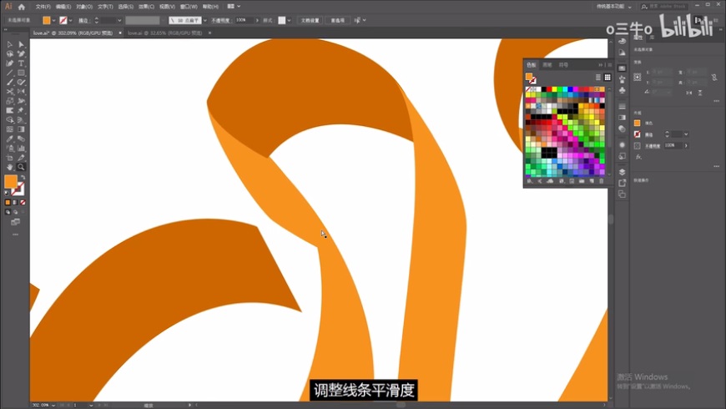Toggle constrain width and height proportions link
This screenshot has height=409, width=726.
[x=714, y=77]
